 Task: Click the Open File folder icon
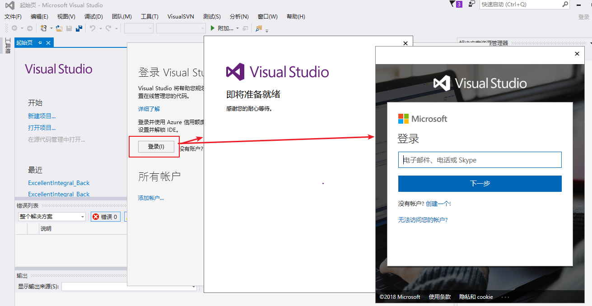tap(59, 28)
